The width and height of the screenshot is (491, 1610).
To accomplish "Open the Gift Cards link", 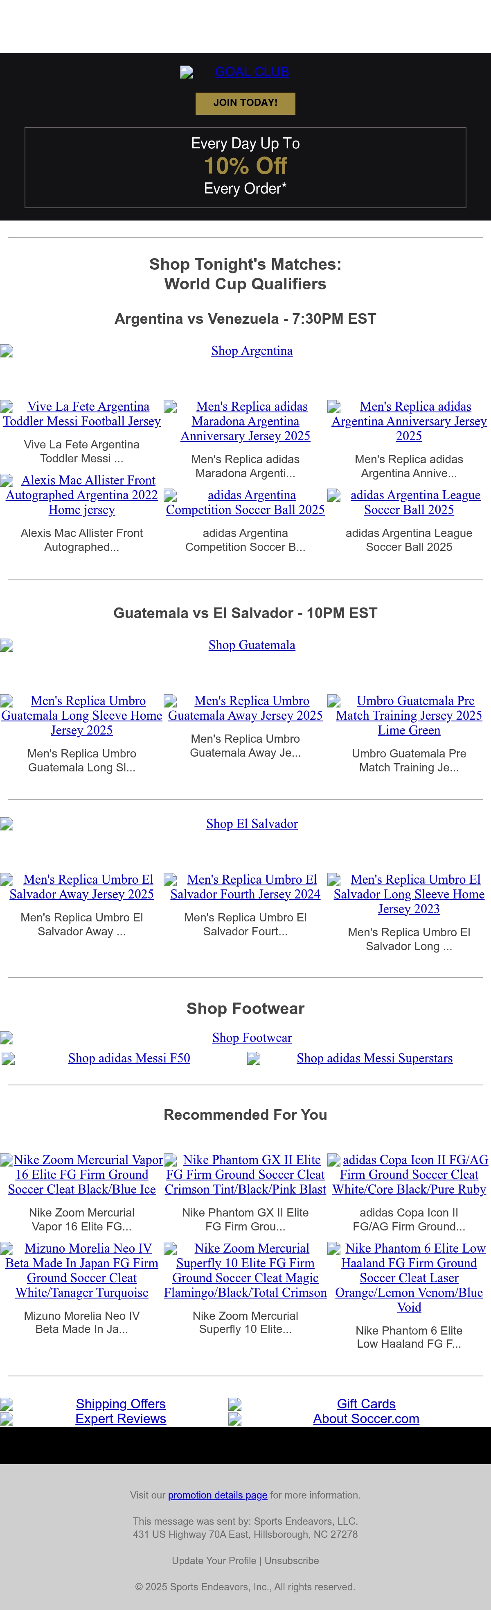I will pos(366,1404).
